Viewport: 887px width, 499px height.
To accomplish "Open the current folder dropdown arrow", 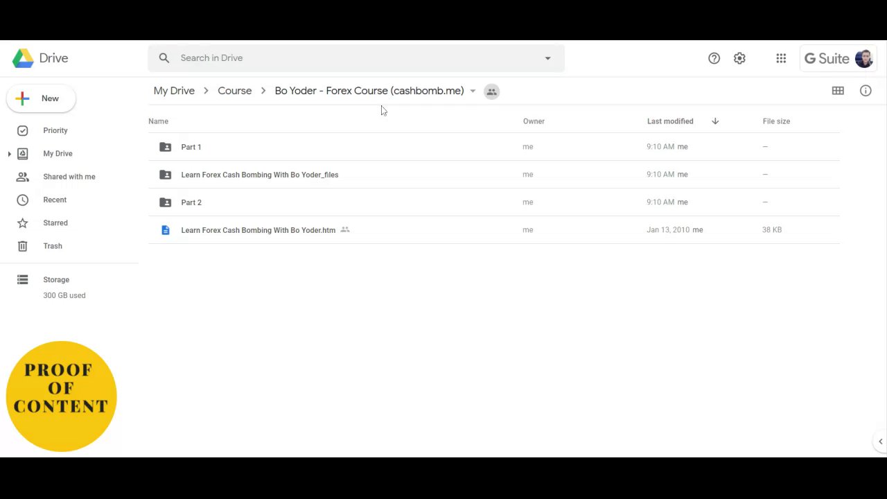I will pos(473,91).
